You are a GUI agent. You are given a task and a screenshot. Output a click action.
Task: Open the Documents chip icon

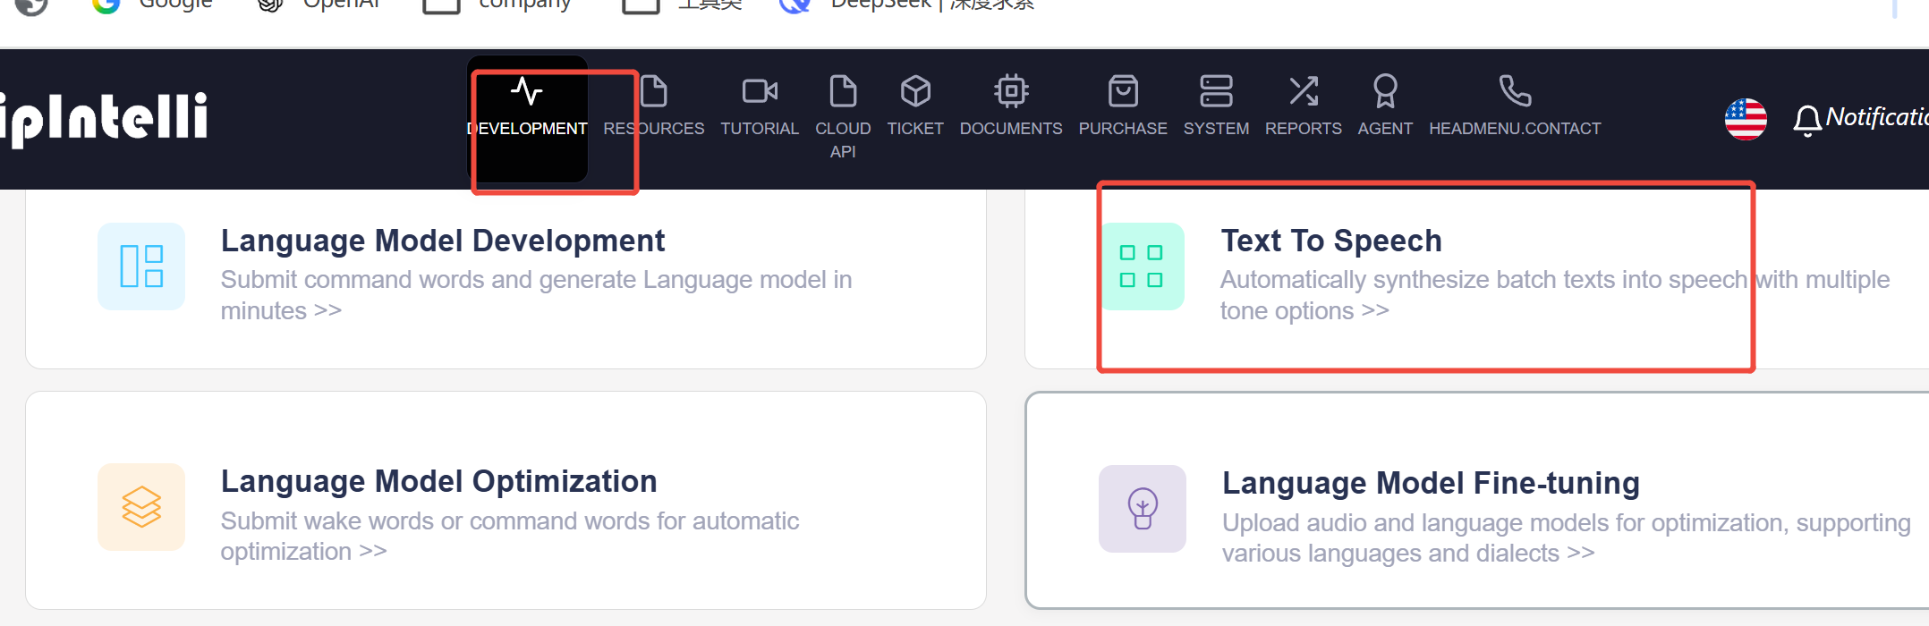(x=1011, y=91)
